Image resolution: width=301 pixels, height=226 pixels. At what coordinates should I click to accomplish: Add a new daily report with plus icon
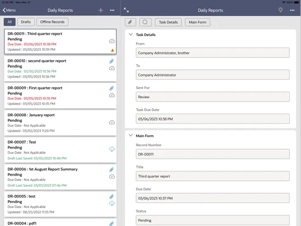coord(100,10)
